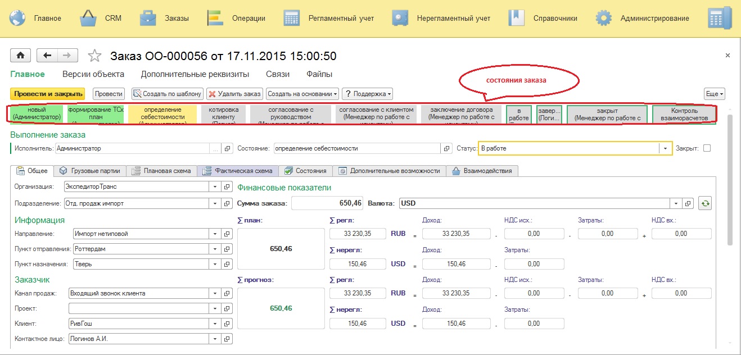The width and height of the screenshot is (741, 355).
Task: Expand the Направление dropdown
Action: pos(215,234)
